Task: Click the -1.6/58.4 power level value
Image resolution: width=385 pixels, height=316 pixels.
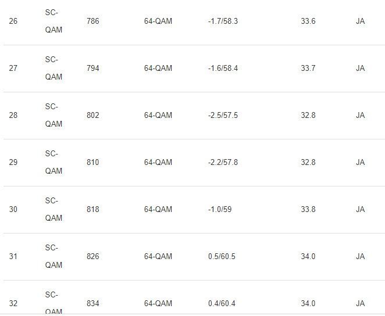Action: 223,69
